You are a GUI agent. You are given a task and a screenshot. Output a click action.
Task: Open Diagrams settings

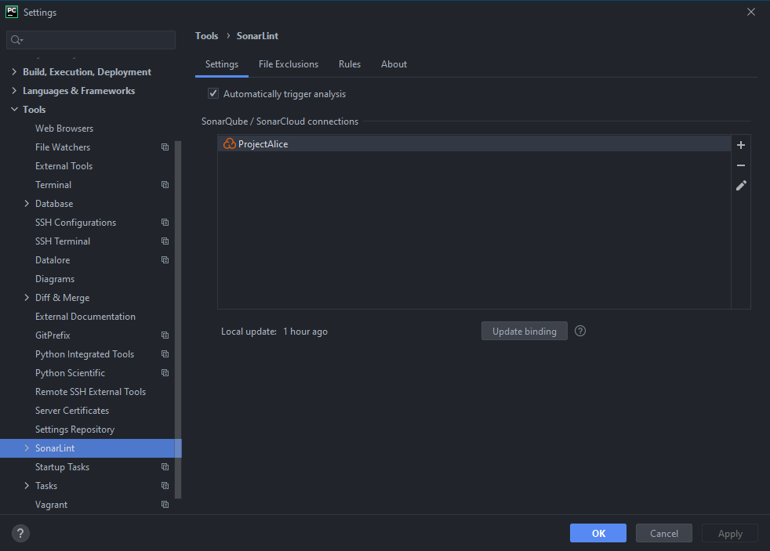(55, 279)
